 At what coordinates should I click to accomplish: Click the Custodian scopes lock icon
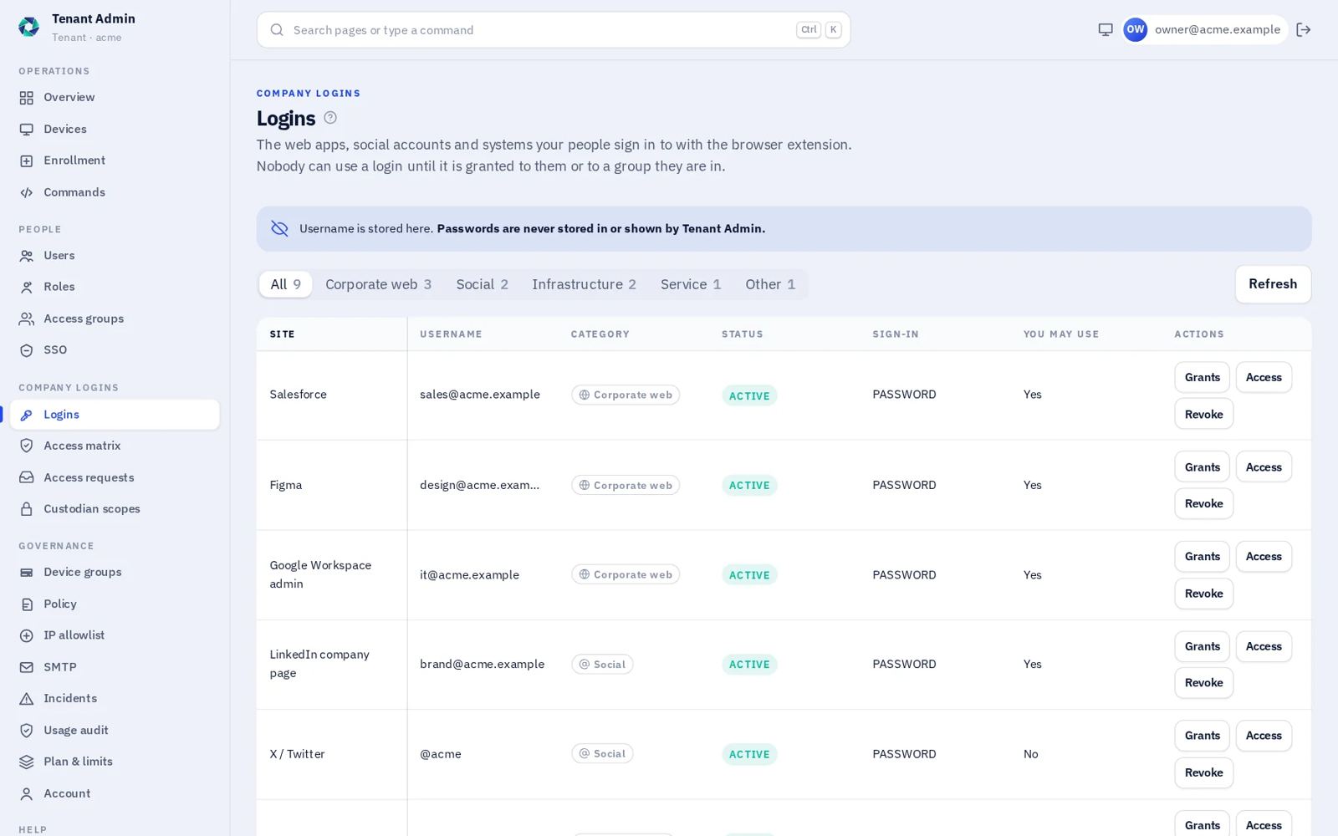27,509
